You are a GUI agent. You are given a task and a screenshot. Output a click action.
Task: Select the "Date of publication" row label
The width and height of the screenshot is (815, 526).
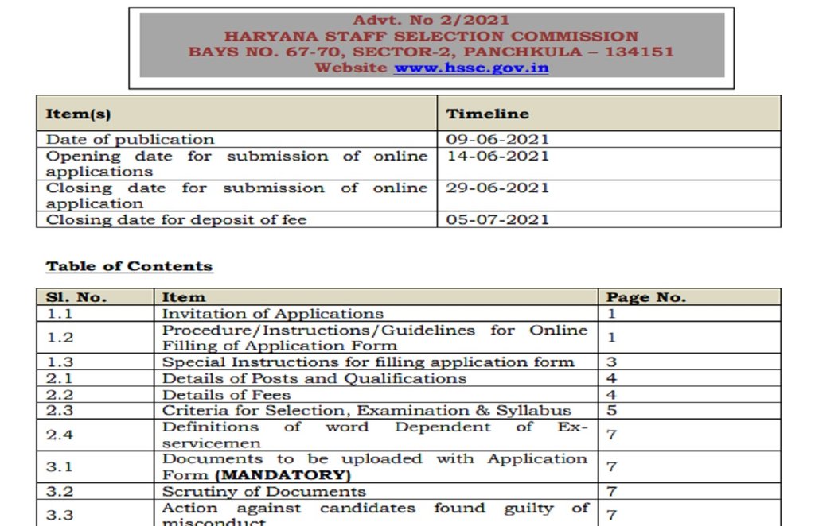[x=130, y=139]
